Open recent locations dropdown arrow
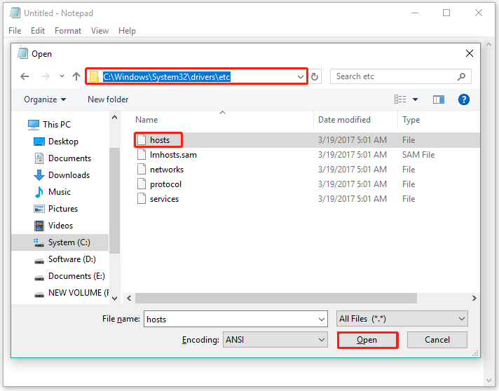Screen dimensions: 499x391 click(62, 76)
